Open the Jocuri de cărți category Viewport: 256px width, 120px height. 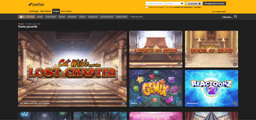click(x=107, y=17)
